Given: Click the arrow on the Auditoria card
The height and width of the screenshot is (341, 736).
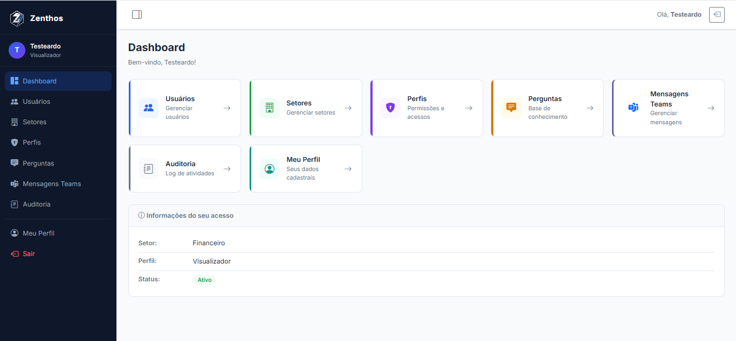Looking at the screenshot, I should 227,169.
